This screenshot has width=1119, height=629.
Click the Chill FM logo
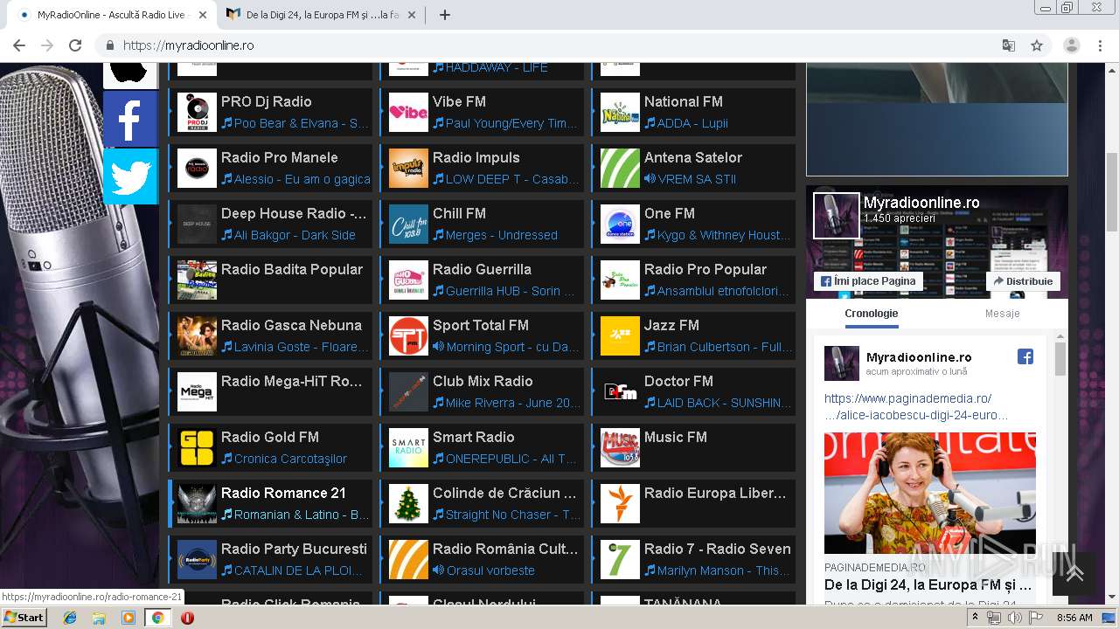pyautogui.click(x=408, y=225)
